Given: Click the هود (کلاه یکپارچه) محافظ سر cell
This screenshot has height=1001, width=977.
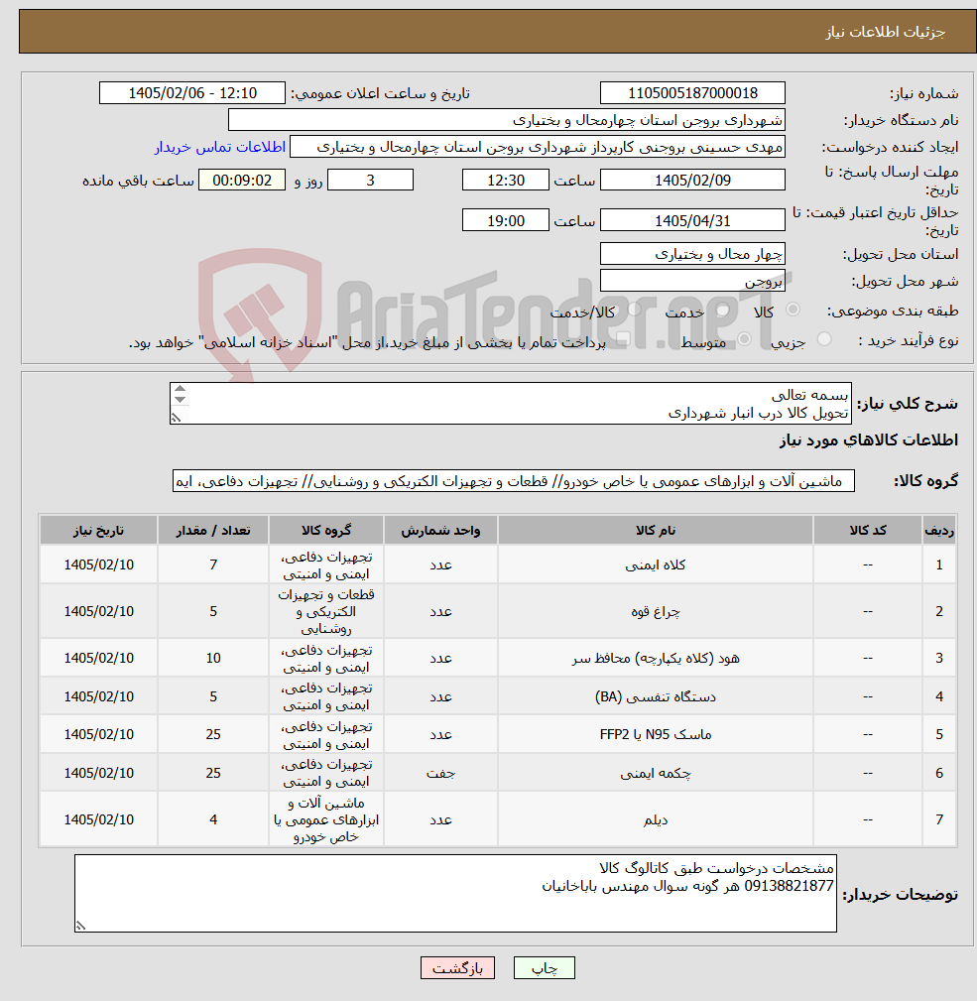Looking at the screenshot, I should point(656,658).
